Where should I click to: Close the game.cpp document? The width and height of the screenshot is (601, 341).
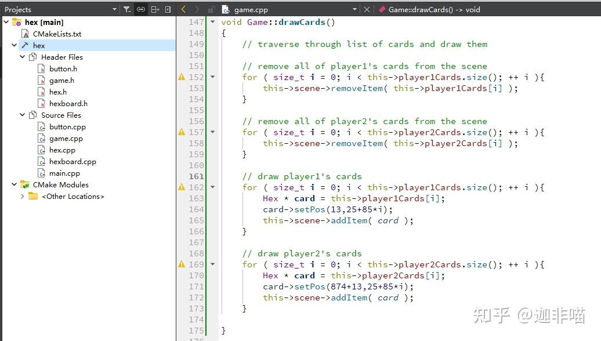(367, 9)
